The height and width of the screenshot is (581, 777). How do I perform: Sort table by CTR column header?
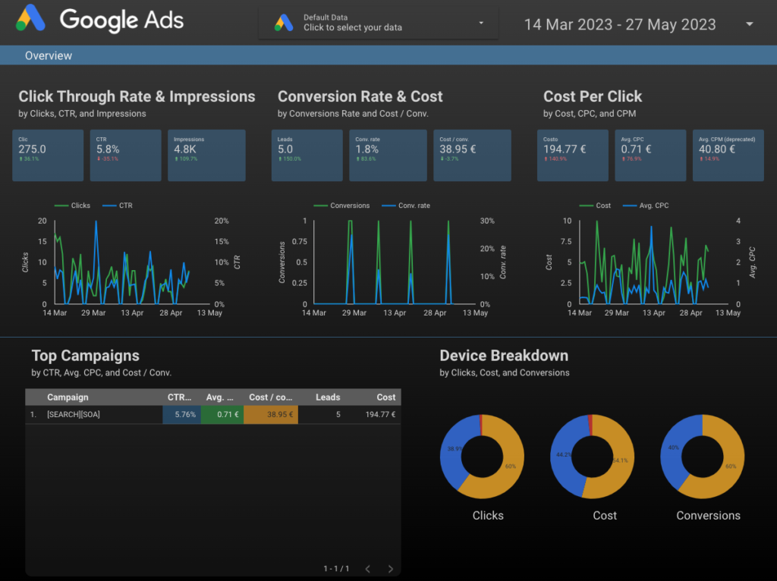[179, 397]
